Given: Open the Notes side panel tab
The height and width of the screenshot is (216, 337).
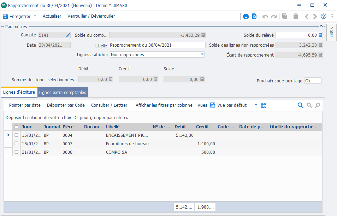Looking at the screenshot, I should [x=331, y=32].
